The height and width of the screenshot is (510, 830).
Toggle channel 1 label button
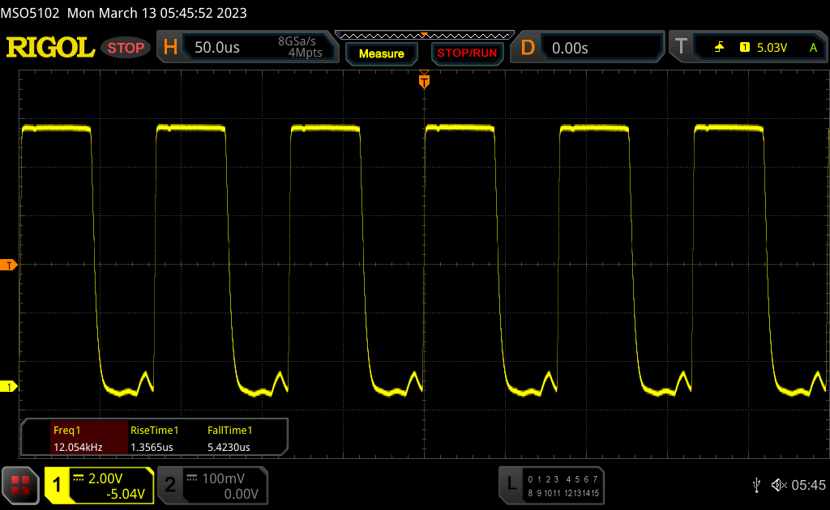click(57, 485)
